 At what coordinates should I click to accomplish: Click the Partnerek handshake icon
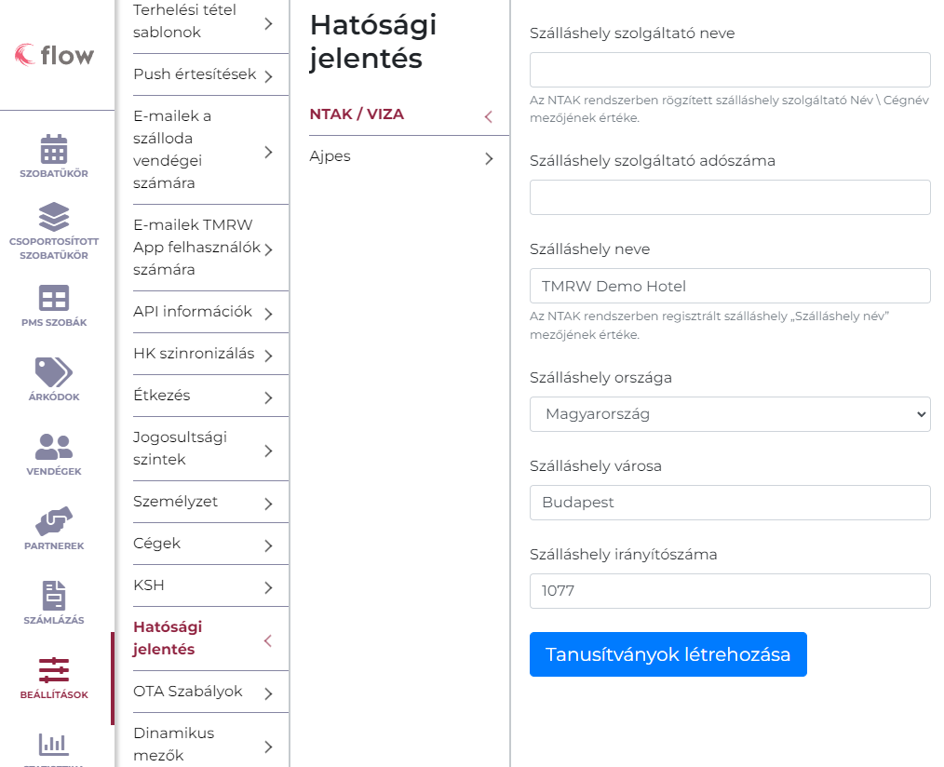[54, 520]
